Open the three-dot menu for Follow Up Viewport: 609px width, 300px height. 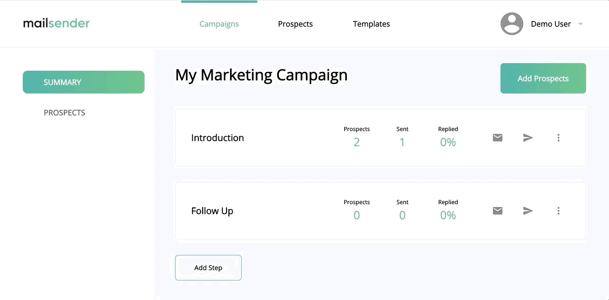[x=559, y=211]
